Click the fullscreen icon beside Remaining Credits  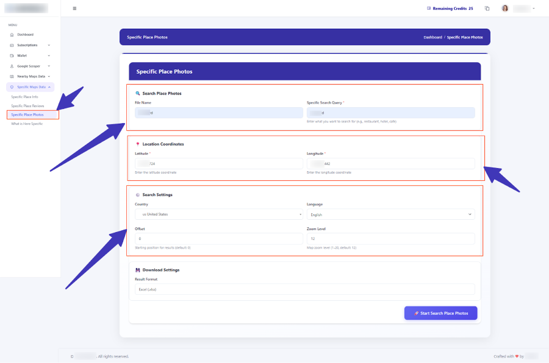487,9
